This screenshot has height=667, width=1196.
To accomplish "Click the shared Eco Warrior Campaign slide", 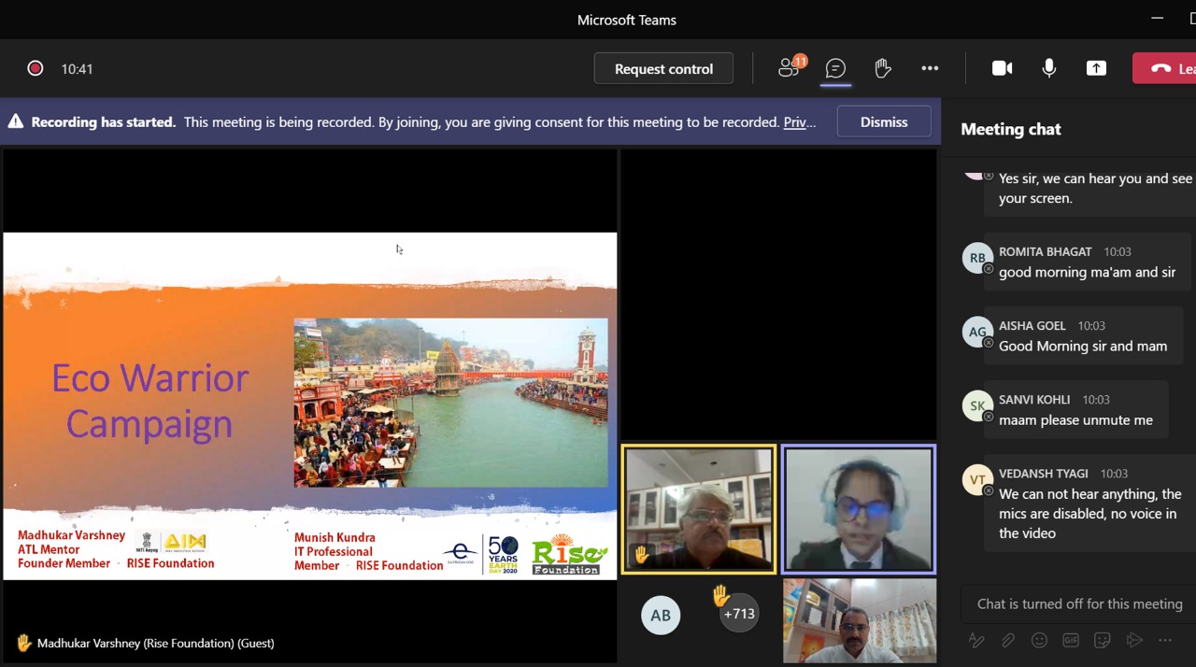I will [309, 405].
